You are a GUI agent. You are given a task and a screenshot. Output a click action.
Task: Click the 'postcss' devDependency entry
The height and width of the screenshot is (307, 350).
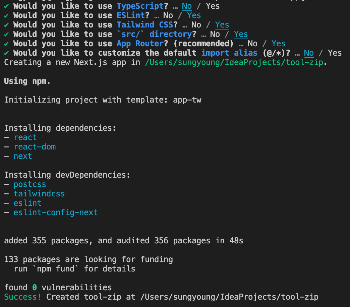[30, 184]
